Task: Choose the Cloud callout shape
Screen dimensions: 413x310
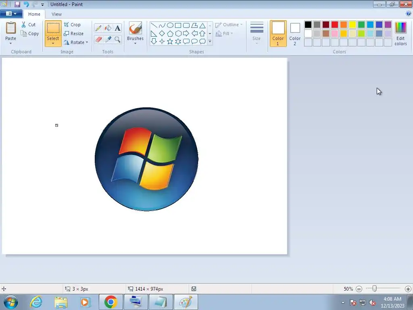Action: 202,42
